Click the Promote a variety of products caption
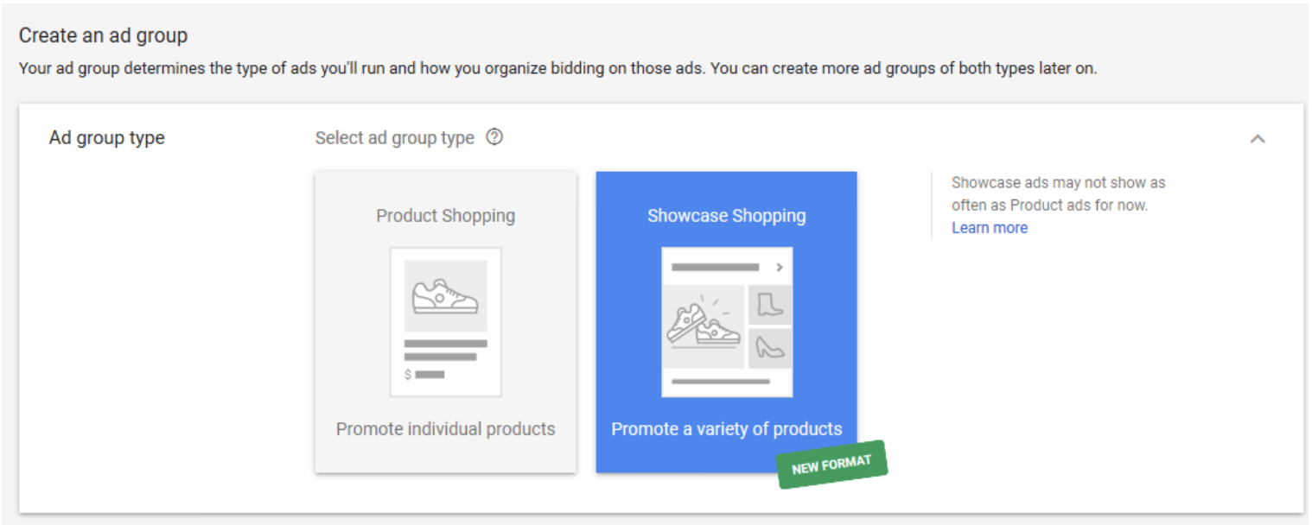1312x525 pixels. [x=726, y=429]
